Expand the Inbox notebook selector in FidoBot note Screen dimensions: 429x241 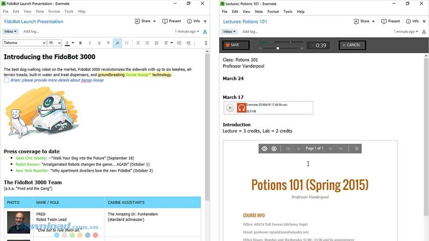pyautogui.click(x=11, y=31)
